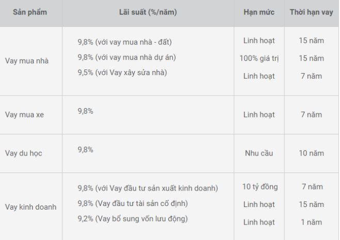Click the "1 năm" loan term
Image resolution: width=340 pixels, height=240 pixels.
click(x=312, y=222)
